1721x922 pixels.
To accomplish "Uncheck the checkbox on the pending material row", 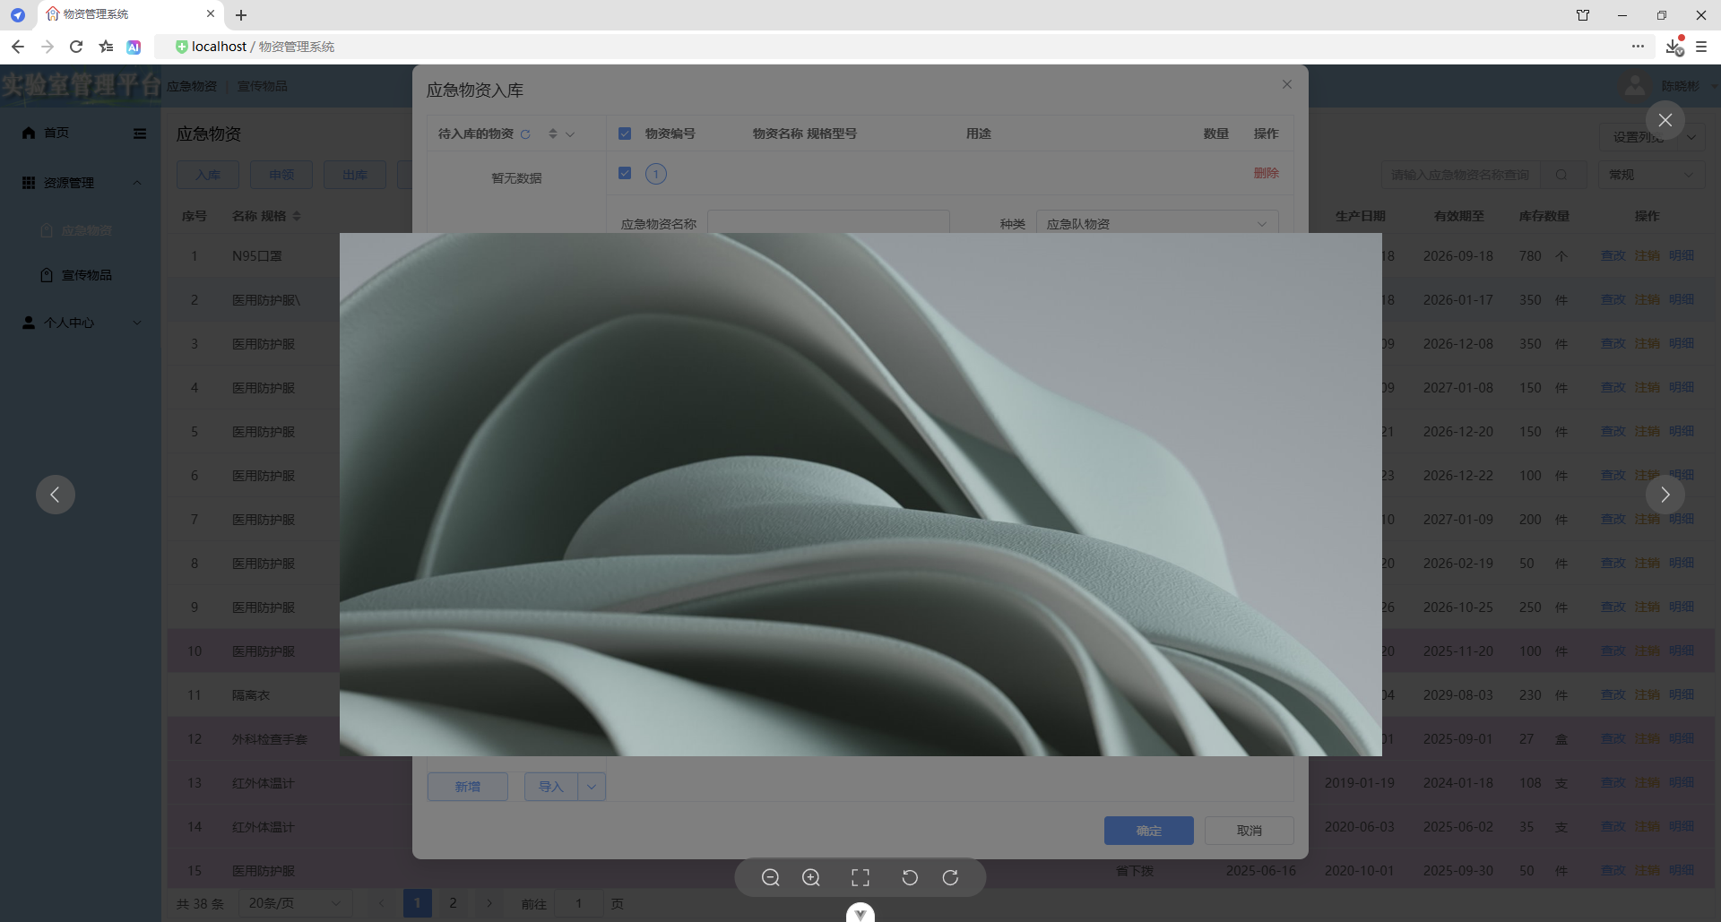I will pyautogui.click(x=625, y=173).
